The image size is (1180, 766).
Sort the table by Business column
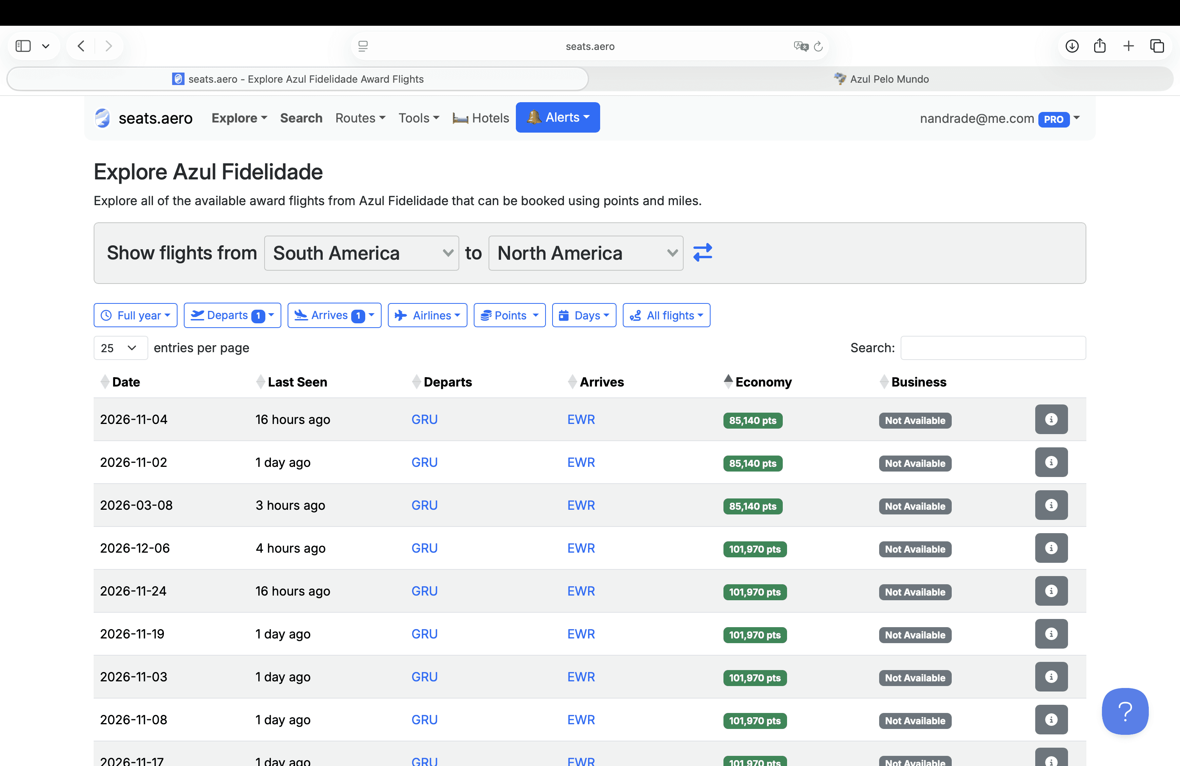tap(918, 382)
